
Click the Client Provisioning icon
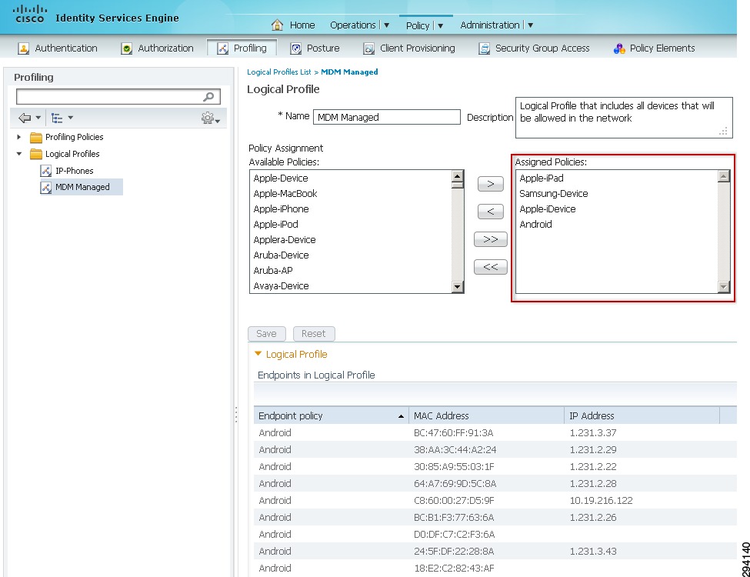point(368,48)
